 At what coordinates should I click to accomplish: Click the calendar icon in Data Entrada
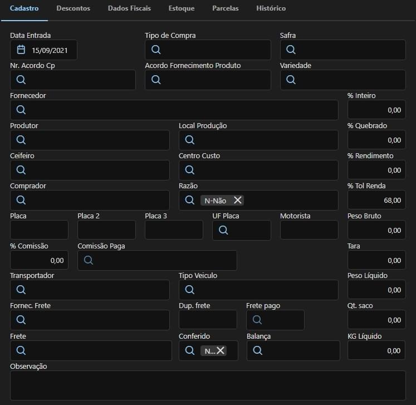pyautogui.click(x=21, y=50)
